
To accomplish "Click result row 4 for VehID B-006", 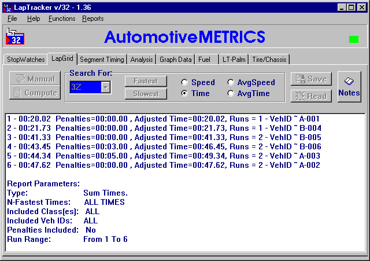I will tap(164, 146).
